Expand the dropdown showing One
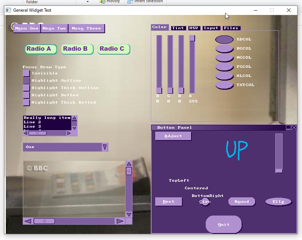Viewport: 302px width, 240px height. pyautogui.click(x=104, y=147)
